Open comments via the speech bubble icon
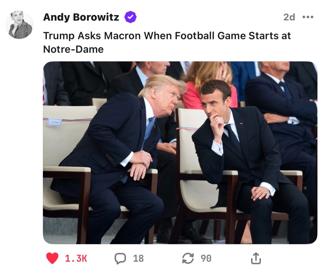The image size is (330, 275). point(120,258)
